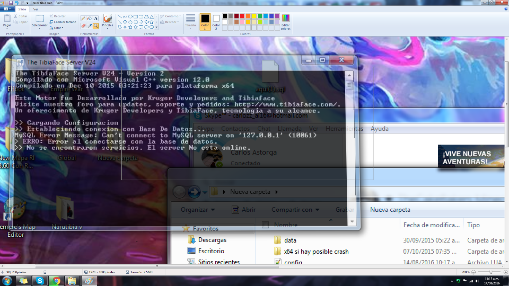Expand the shapes gallery more arrow
Image resolution: width=509 pixels, height=286 pixels.
[x=157, y=27]
